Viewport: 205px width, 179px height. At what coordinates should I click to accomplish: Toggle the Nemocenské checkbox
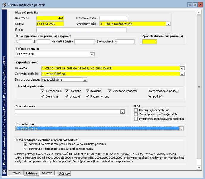43,91
